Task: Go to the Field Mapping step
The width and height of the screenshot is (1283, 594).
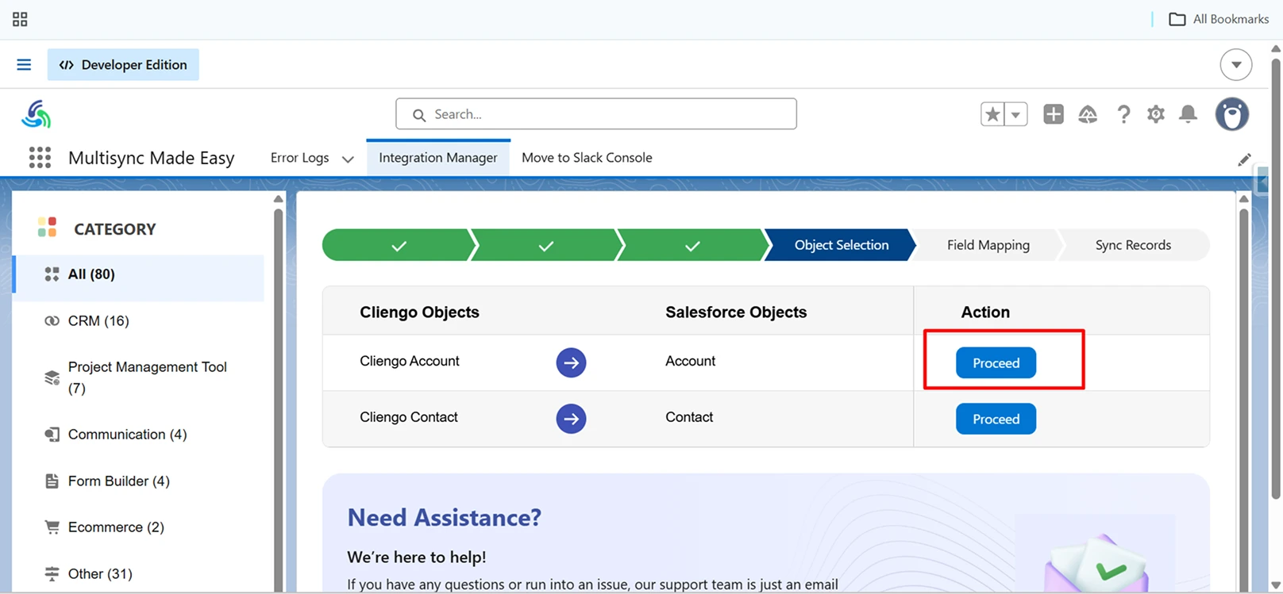Action: tap(988, 245)
